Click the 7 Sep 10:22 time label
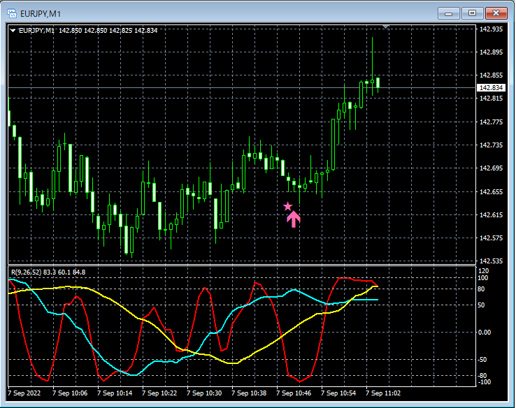516x408 pixels. point(159,393)
